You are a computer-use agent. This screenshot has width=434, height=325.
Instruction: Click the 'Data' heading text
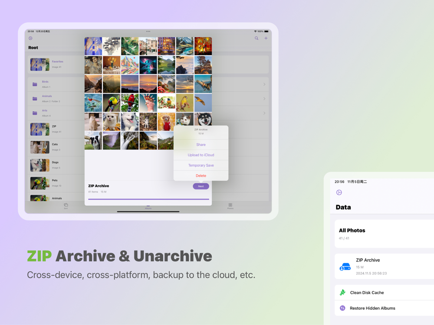pos(343,207)
